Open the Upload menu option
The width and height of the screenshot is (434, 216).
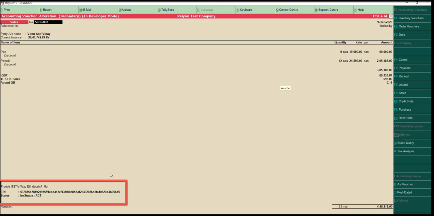137,10
